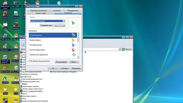
Task: Switch to the Параметры указателя tab
Action: 38,11
